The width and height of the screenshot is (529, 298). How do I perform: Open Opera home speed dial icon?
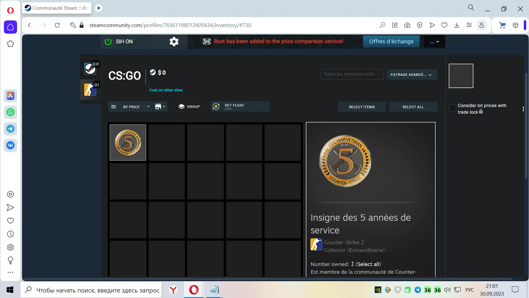click(x=10, y=27)
